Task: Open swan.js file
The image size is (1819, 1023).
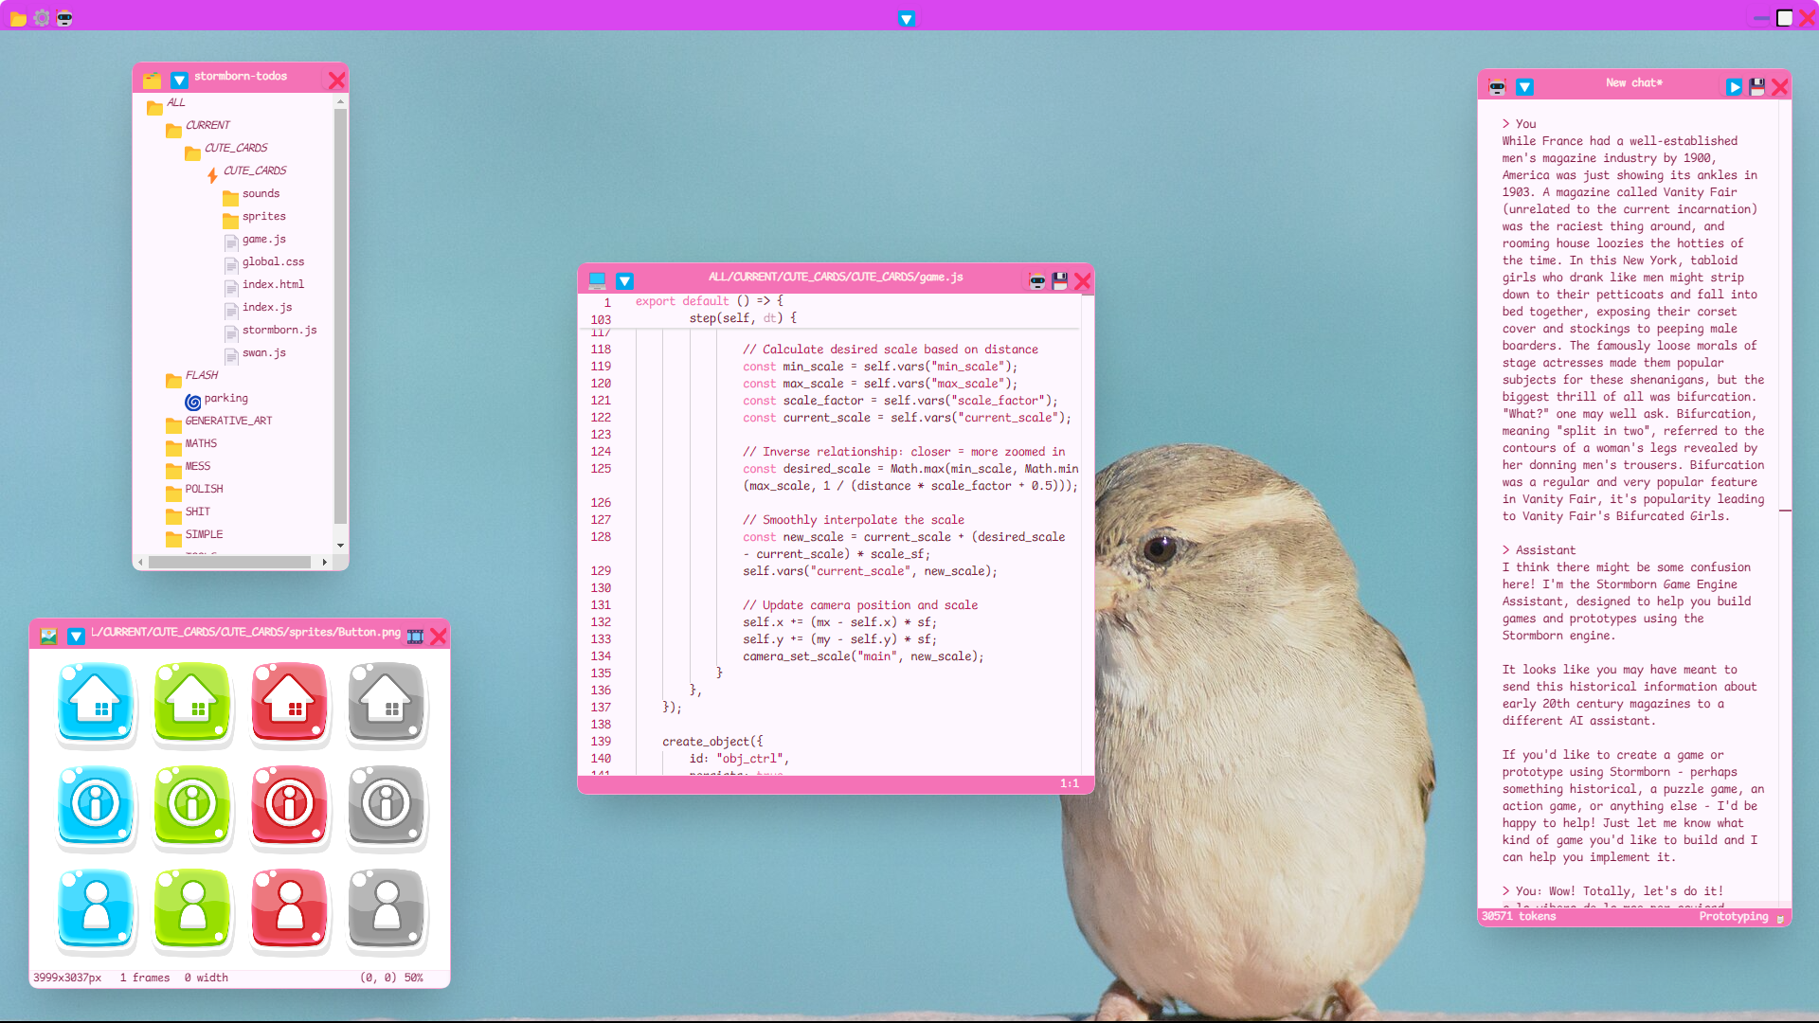Action: pos(255,353)
